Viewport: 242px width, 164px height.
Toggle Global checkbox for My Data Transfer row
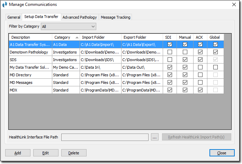(x=216, y=67)
